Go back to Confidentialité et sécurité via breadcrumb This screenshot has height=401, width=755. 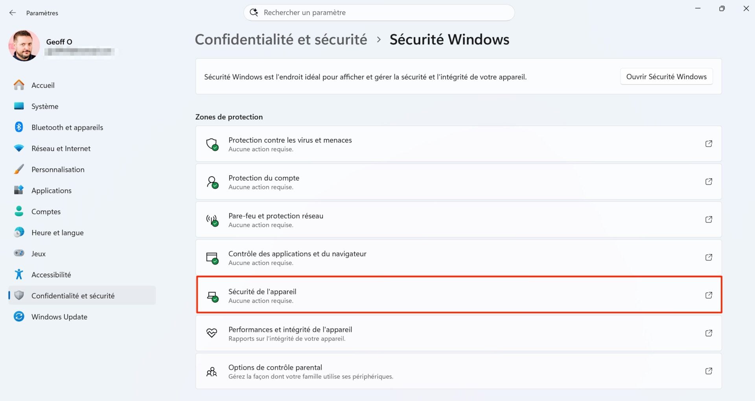click(280, 39)
